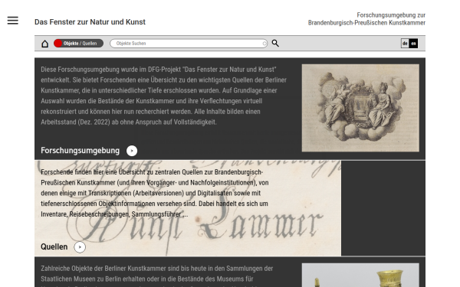
Task: Click the Zahlreiche Objekte collection description
Action: (x=157, y=276)
